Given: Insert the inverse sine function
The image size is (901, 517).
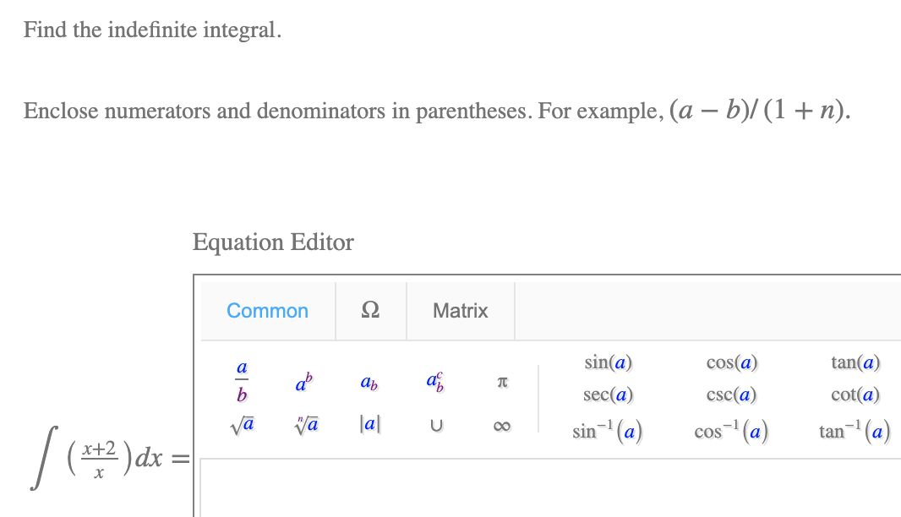Looking at the screenshot, I should [608, 430].
